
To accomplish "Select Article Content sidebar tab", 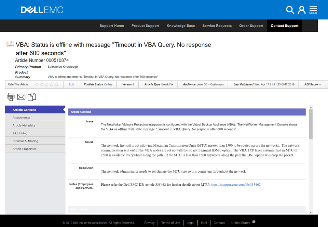I will coord(35,110).
